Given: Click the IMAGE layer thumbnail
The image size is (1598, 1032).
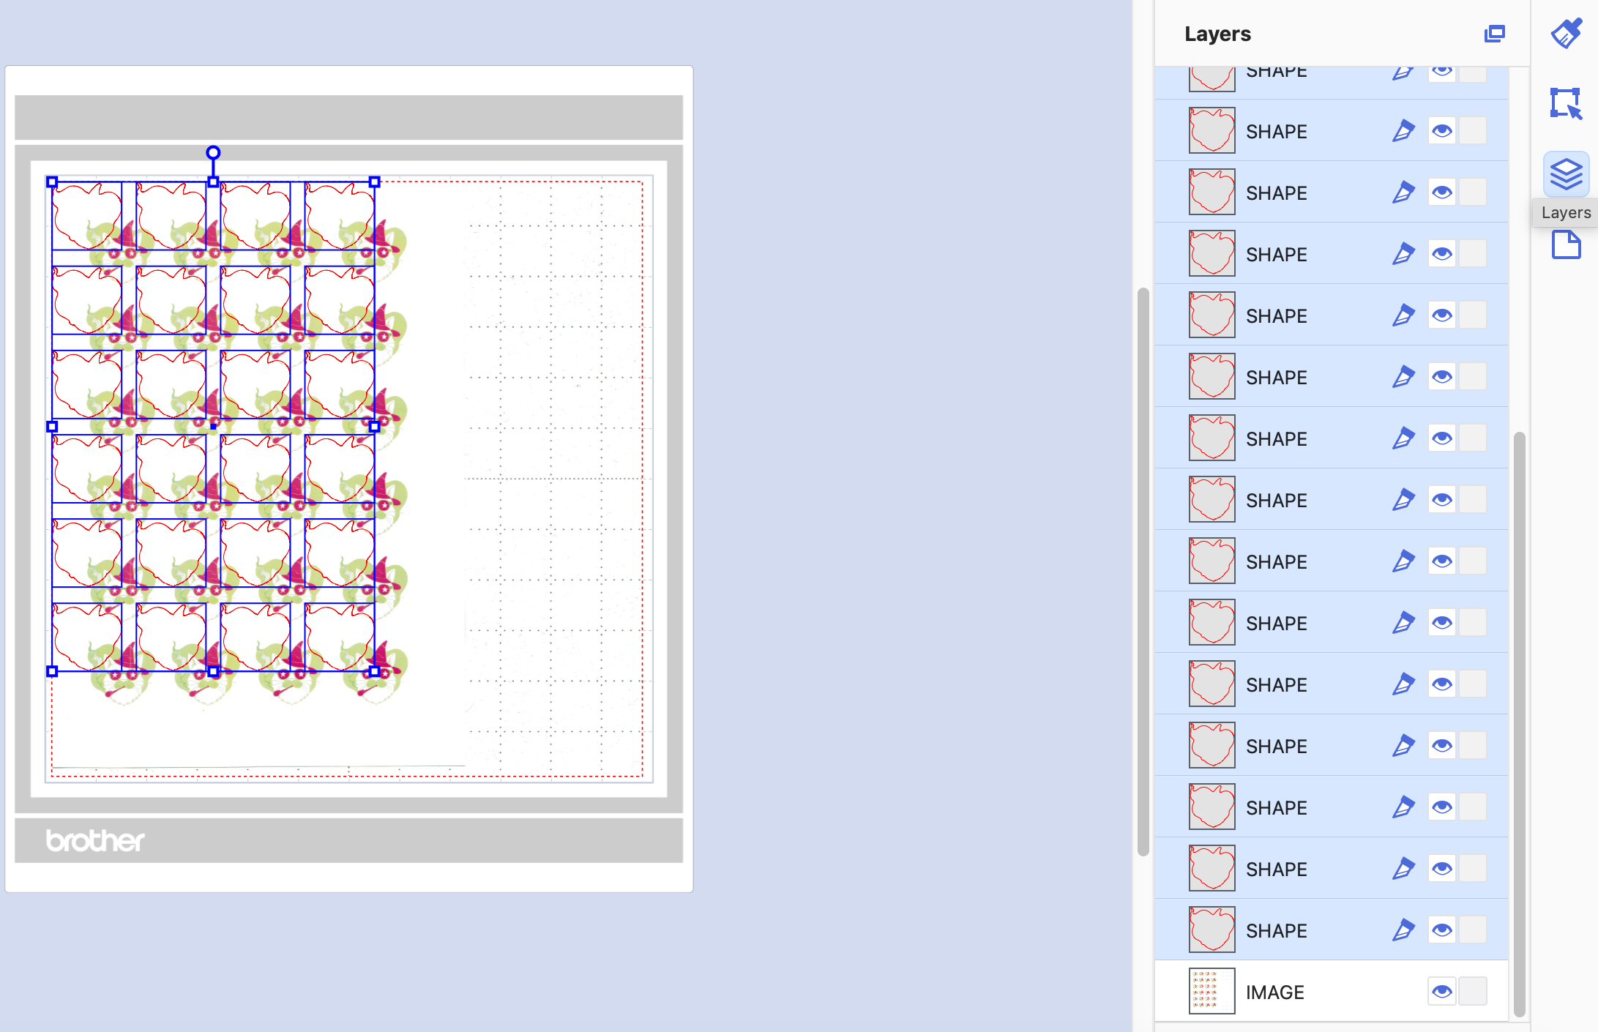Looking at the screenshot, I should 1211,992.
